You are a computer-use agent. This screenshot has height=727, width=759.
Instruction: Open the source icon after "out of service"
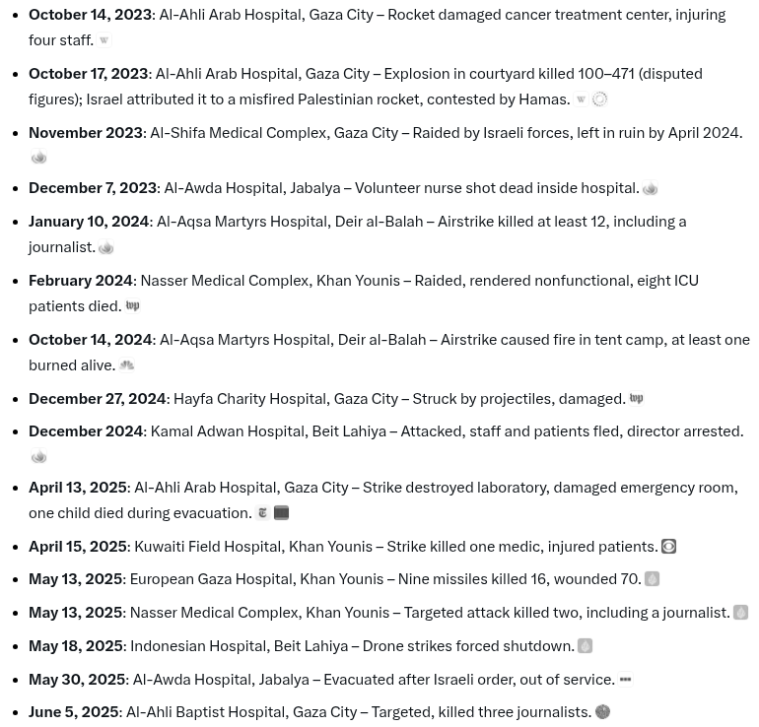click(x=625, y=680)
